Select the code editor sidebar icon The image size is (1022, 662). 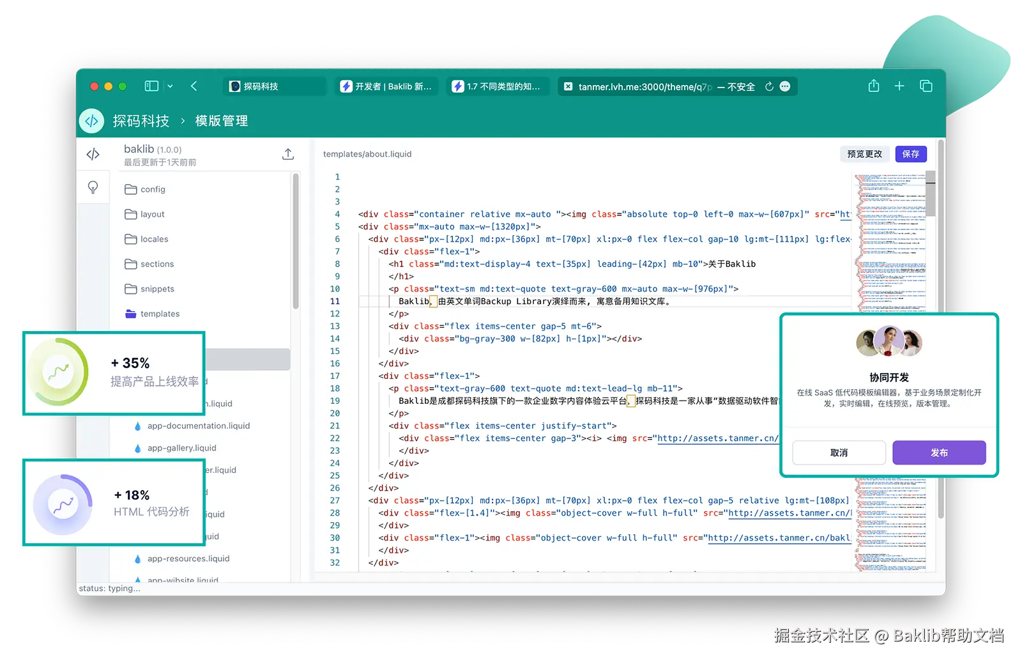click(93, 154)
